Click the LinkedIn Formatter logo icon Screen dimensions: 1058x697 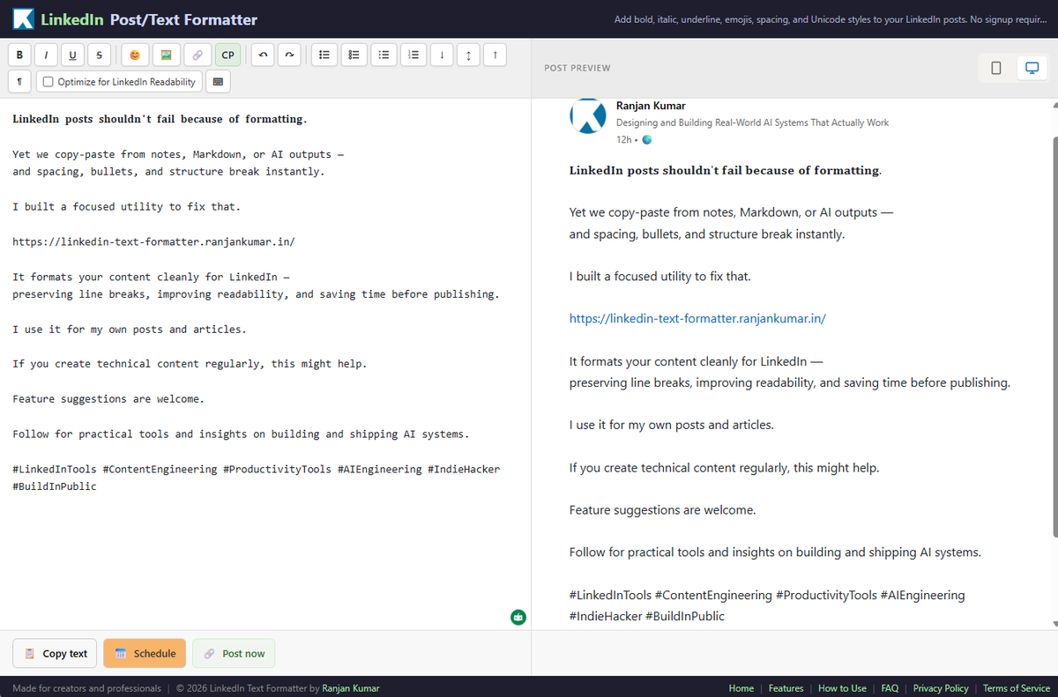coord(23,19)
